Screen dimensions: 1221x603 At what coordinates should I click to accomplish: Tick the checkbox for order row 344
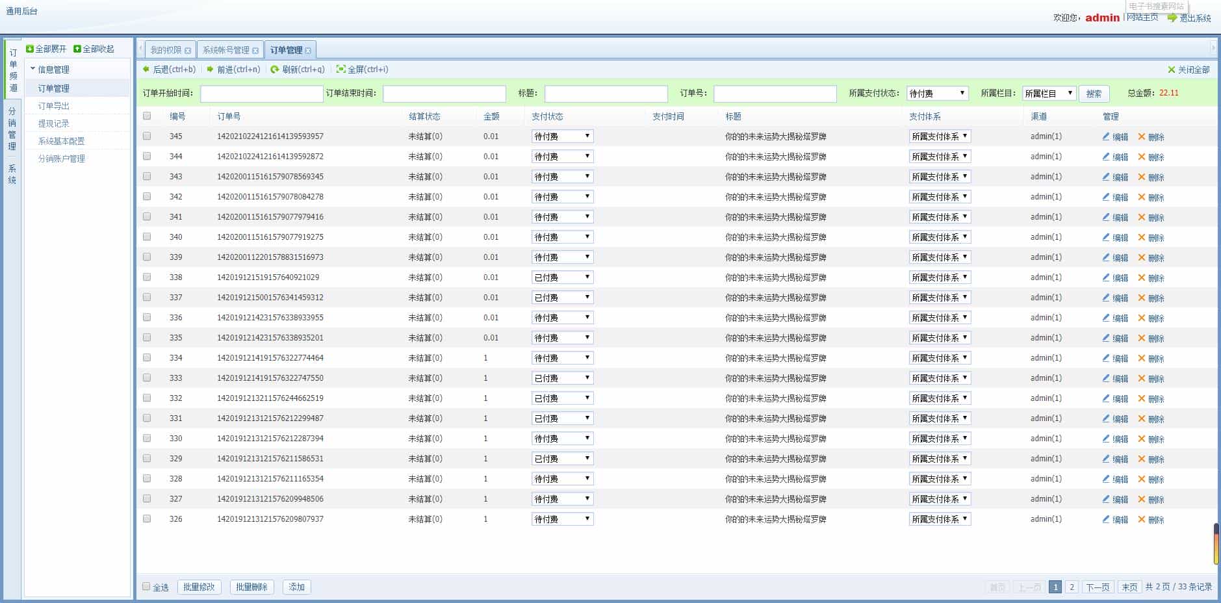(147, 157)
